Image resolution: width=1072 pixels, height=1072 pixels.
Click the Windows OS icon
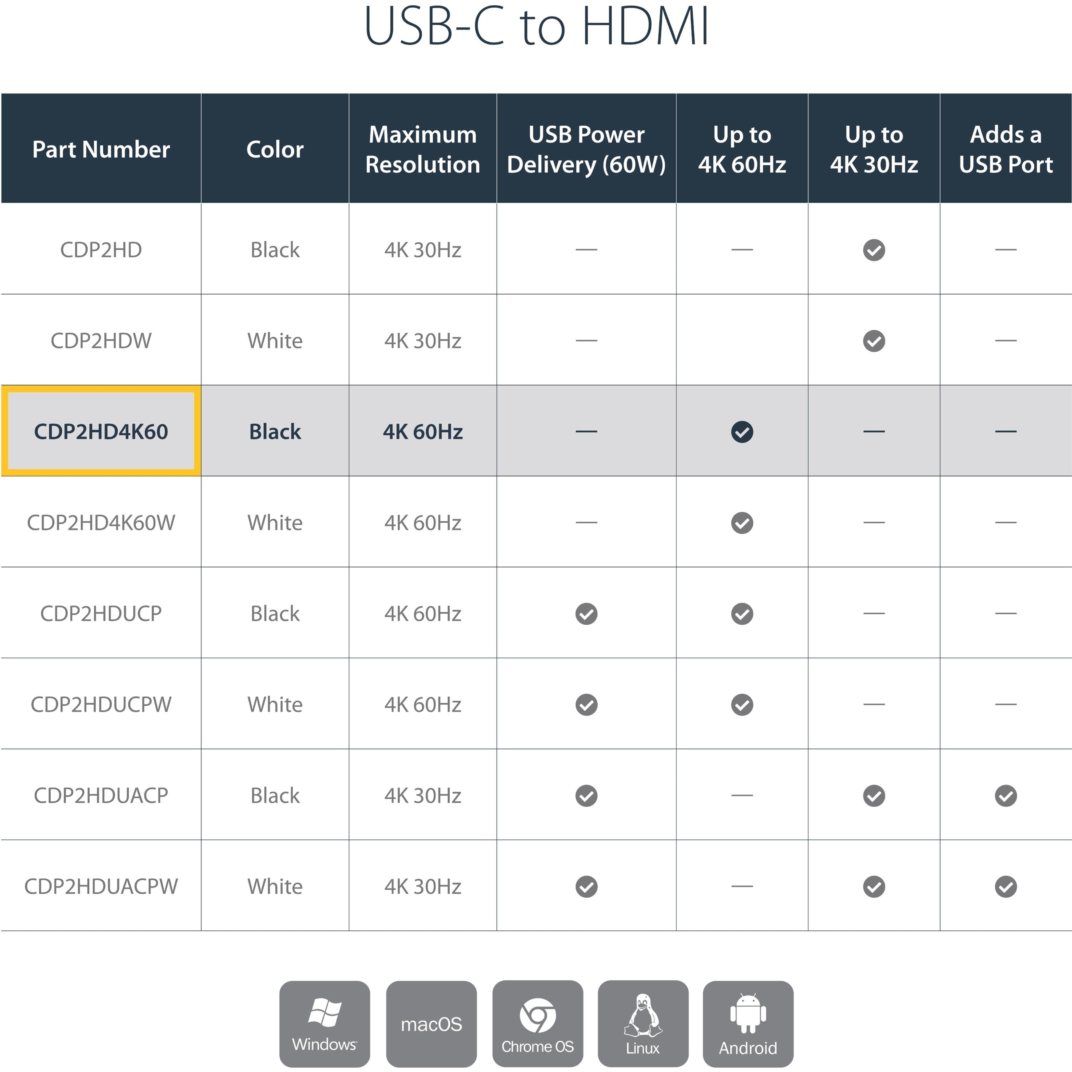325,1024
